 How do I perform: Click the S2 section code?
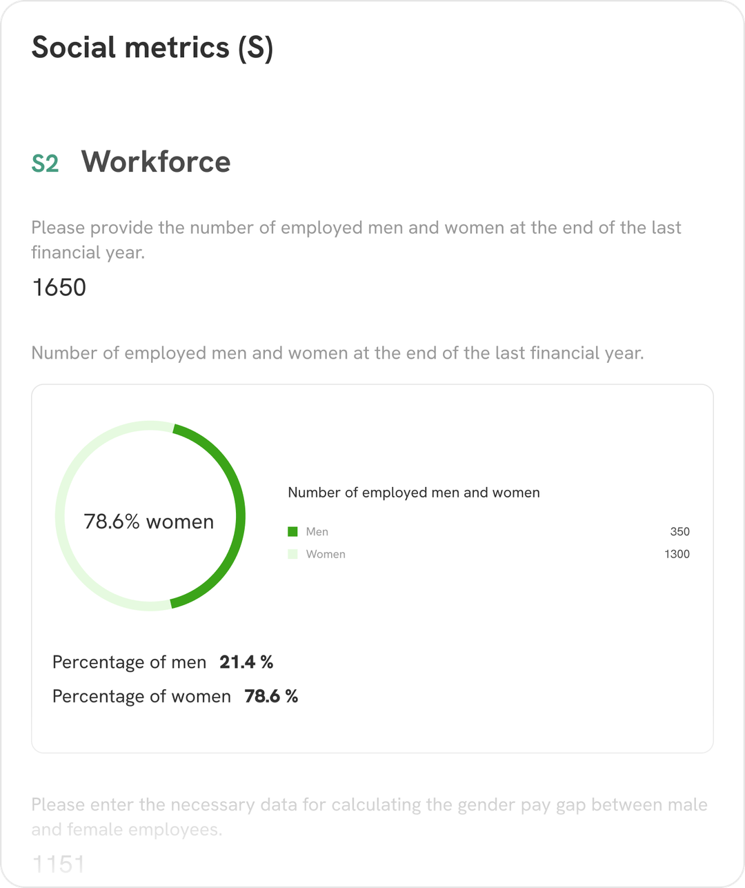(46, 164)
